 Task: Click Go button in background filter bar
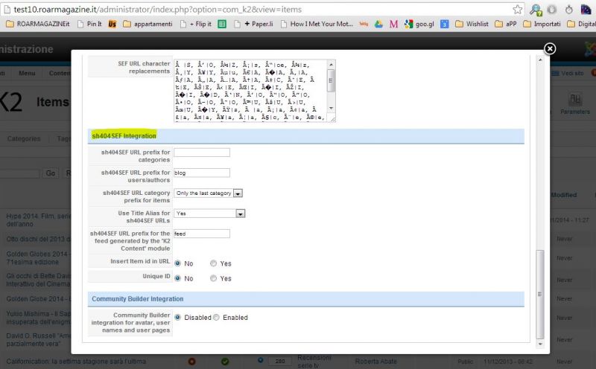(50, 173)
